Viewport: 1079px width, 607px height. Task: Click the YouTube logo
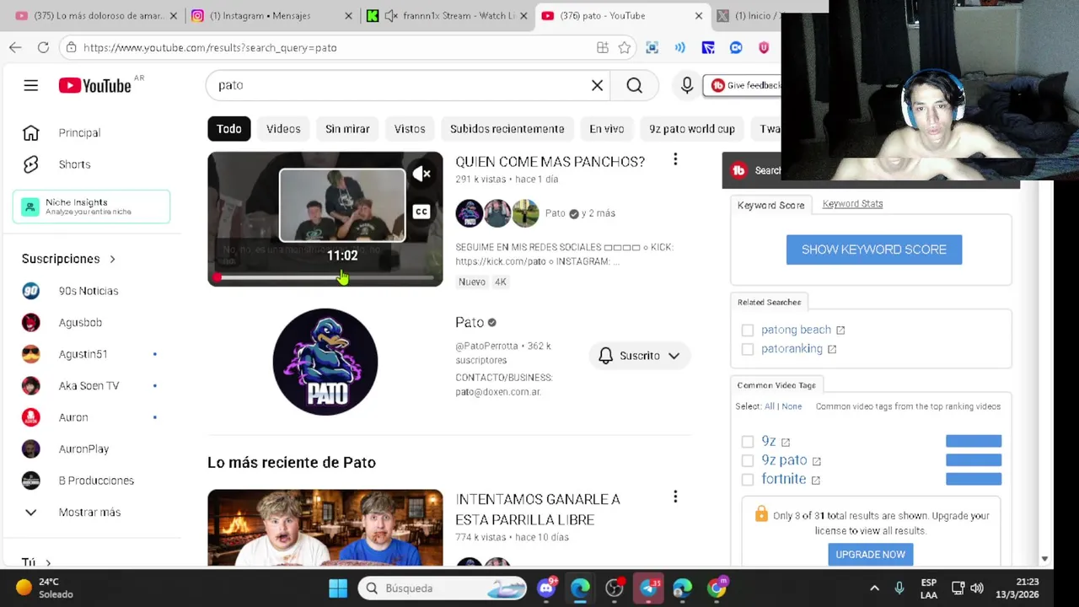click(x=95, y=85)
